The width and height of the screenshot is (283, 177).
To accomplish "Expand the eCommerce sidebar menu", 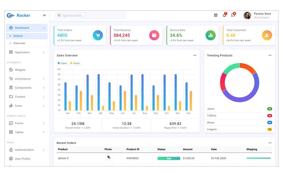I will click(27, 79).
